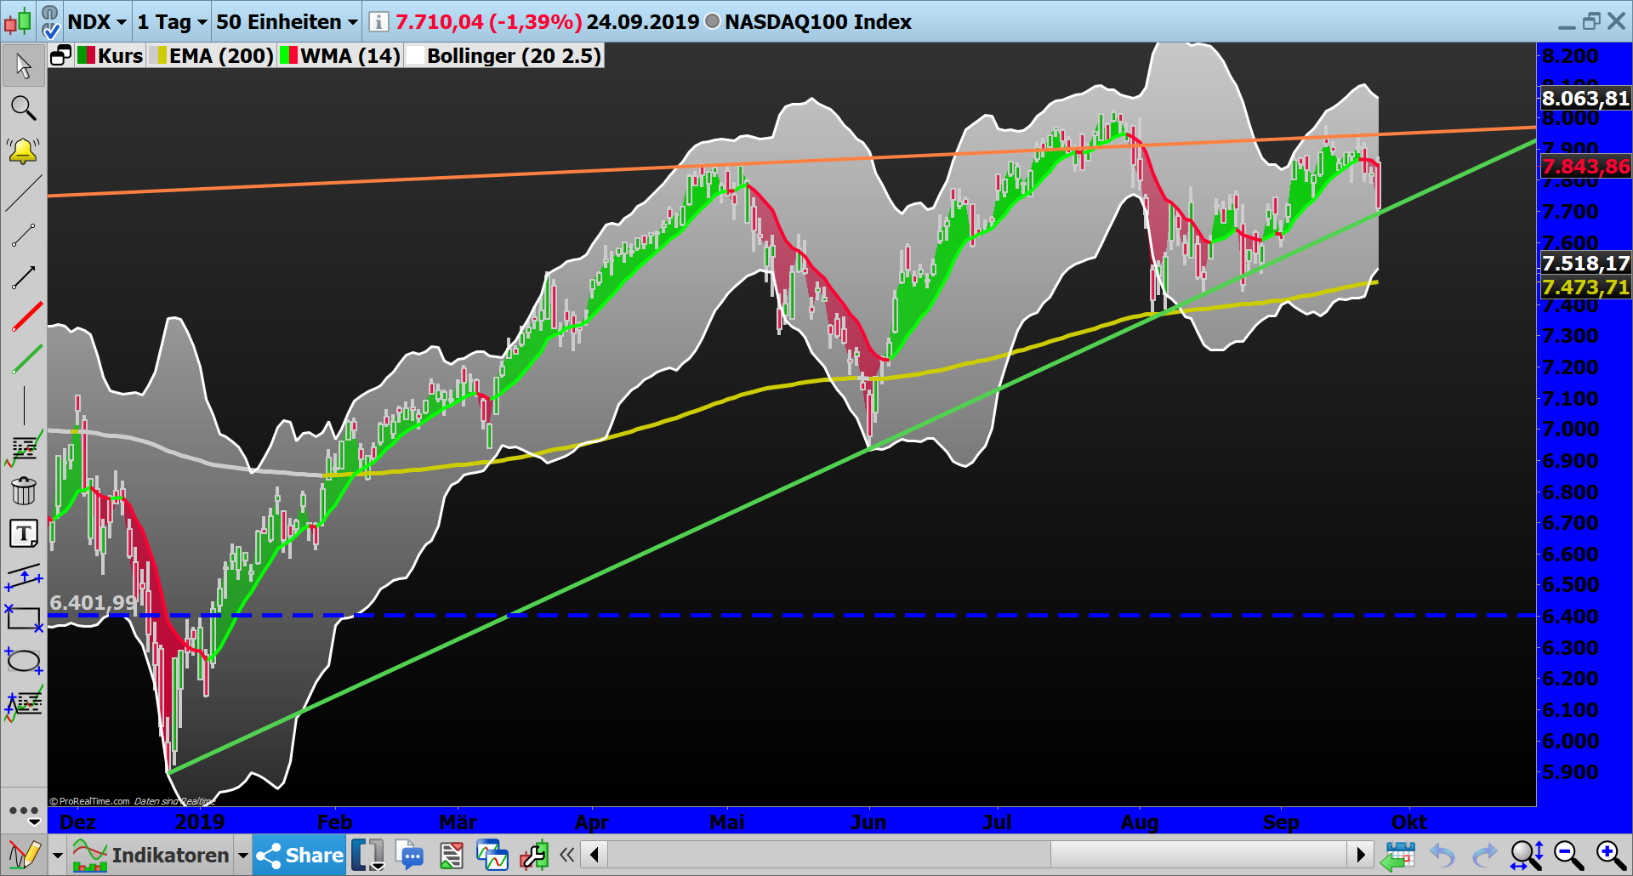
Task: Click the undo arrow in the bottom toolbar
Action: (1443, 855)
